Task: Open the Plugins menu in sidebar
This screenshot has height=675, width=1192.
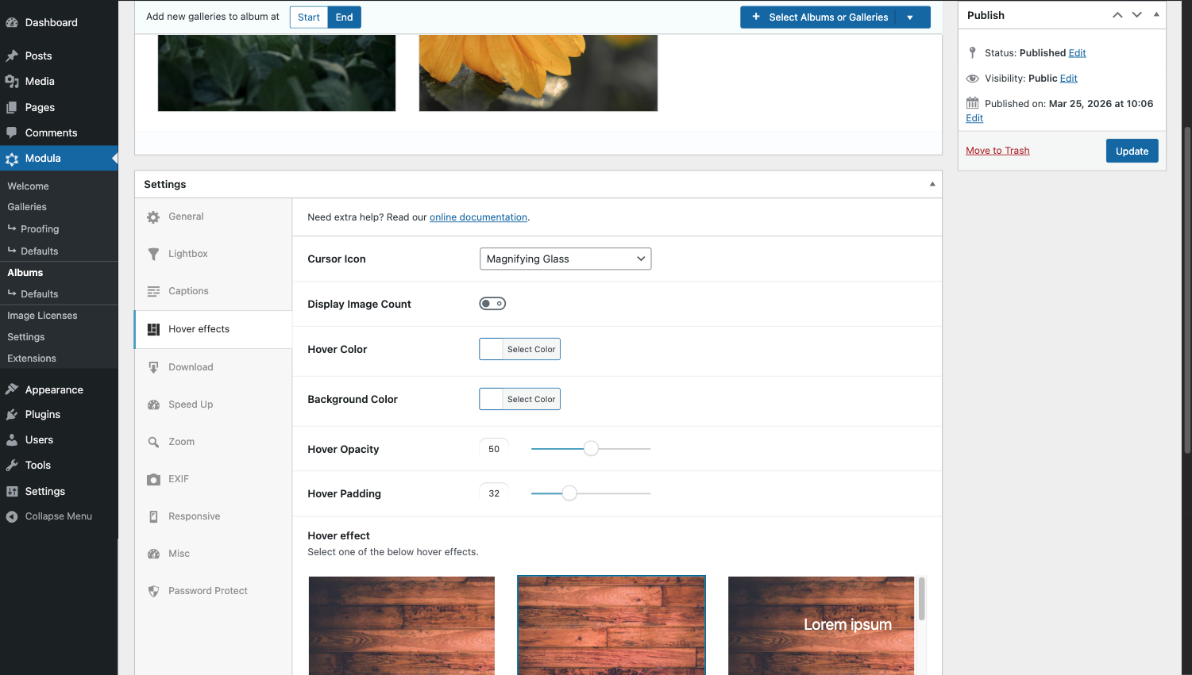Action: [x=43, y=415]
